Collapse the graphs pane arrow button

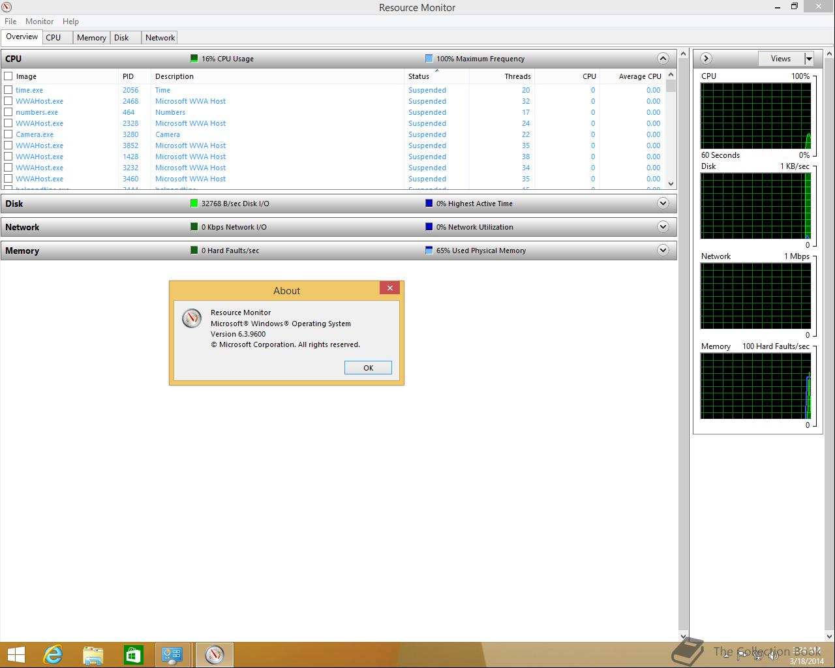pos(706,59)
